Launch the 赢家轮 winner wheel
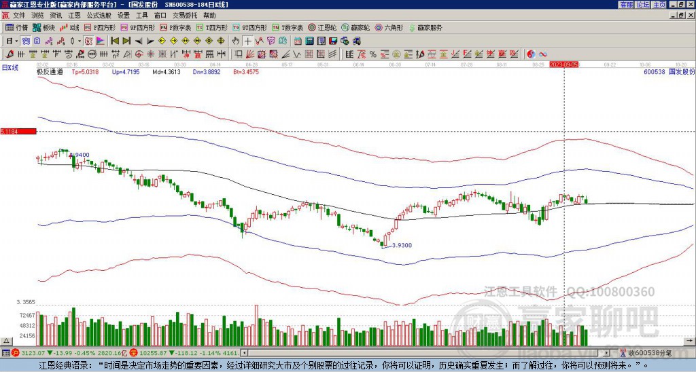 pos(355,27)
